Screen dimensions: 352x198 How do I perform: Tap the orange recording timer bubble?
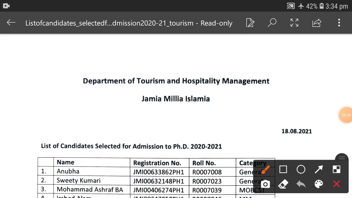tap(345, 115)
